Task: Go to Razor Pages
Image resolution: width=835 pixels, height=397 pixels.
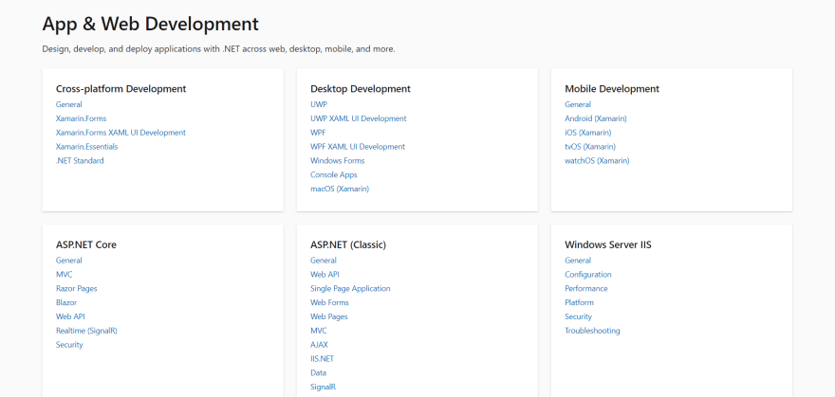Action: click(x=76, y=289)
